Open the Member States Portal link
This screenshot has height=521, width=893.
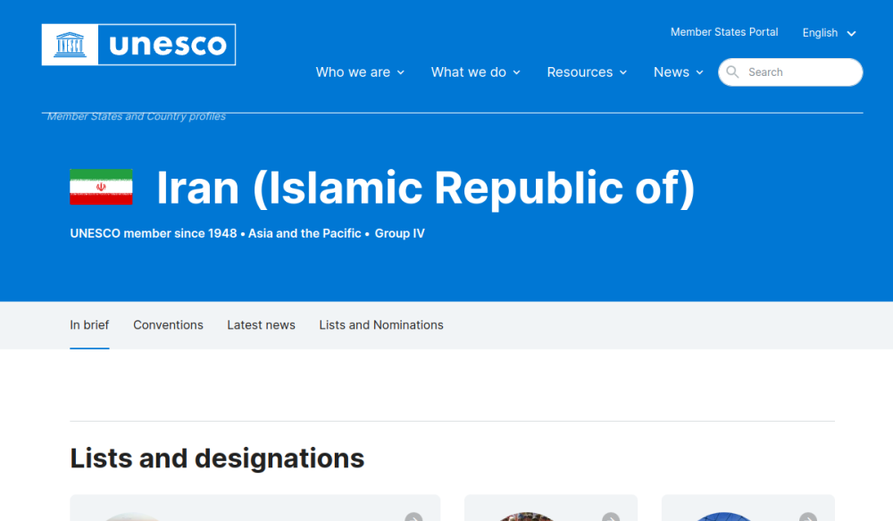(724, 32)
